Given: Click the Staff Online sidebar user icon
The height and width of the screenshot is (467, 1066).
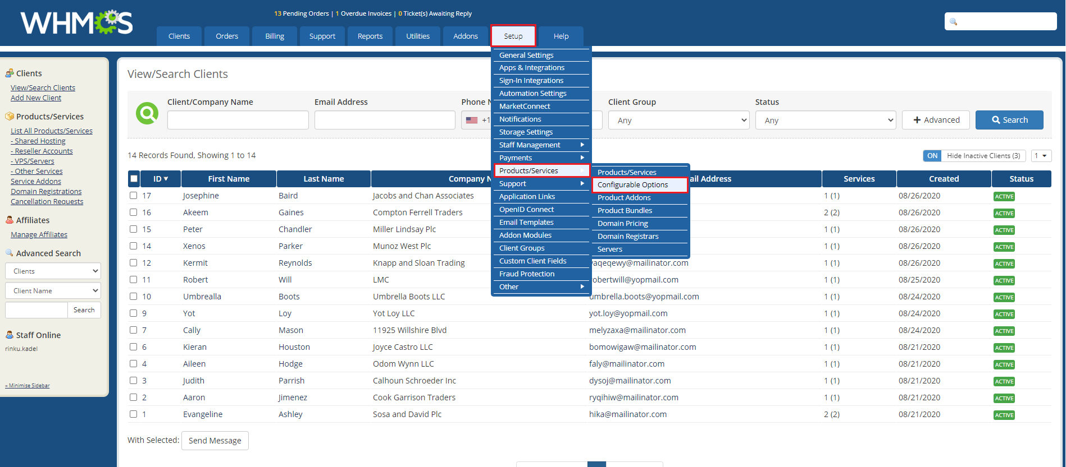Looking at the screenshot, I should (10, 335).
